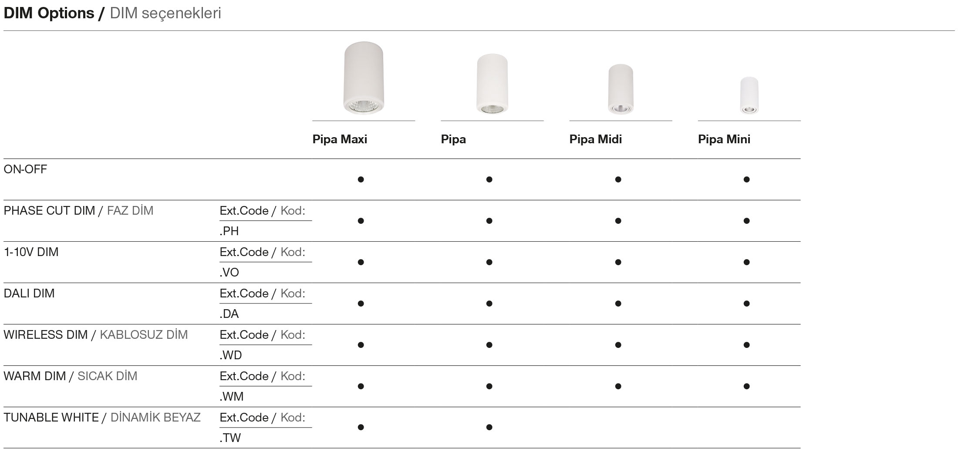The height and width of the screenshot is (452, 958).
Task: Click the Pipa Maxi column heading
Action: click(x=340, y=139)
